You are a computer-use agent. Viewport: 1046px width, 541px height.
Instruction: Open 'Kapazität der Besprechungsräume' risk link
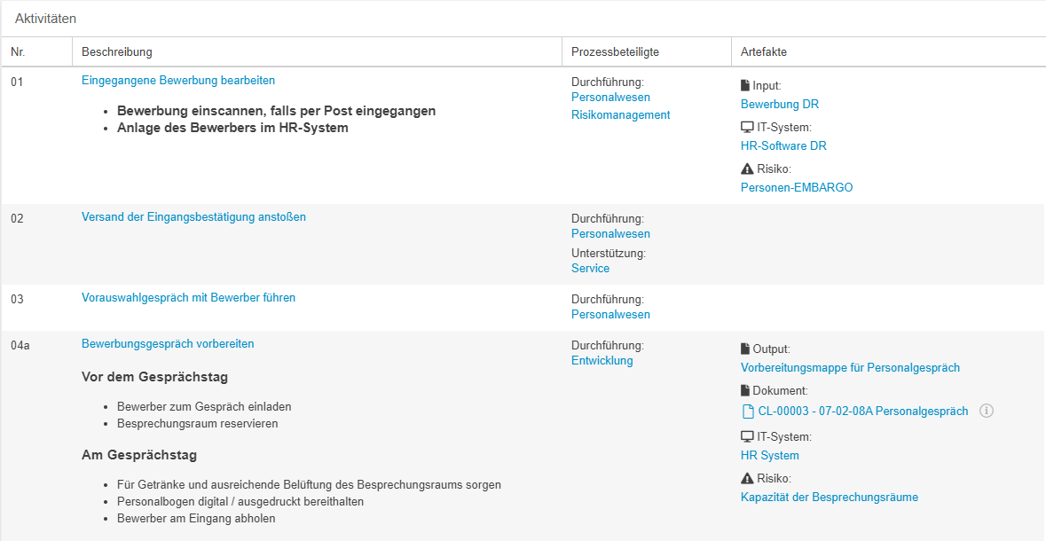point(829,498)
